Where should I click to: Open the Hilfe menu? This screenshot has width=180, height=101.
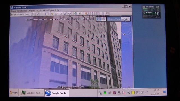tap(57, 10)
